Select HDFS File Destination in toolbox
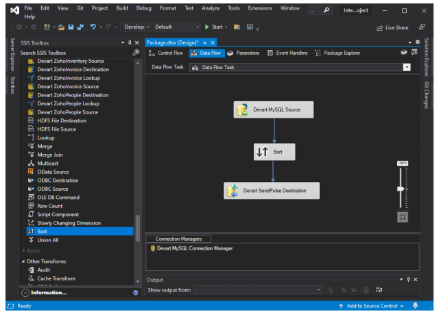Image resolution: width=439 pixels, height=316 pixels. click(x=62, y=120)
